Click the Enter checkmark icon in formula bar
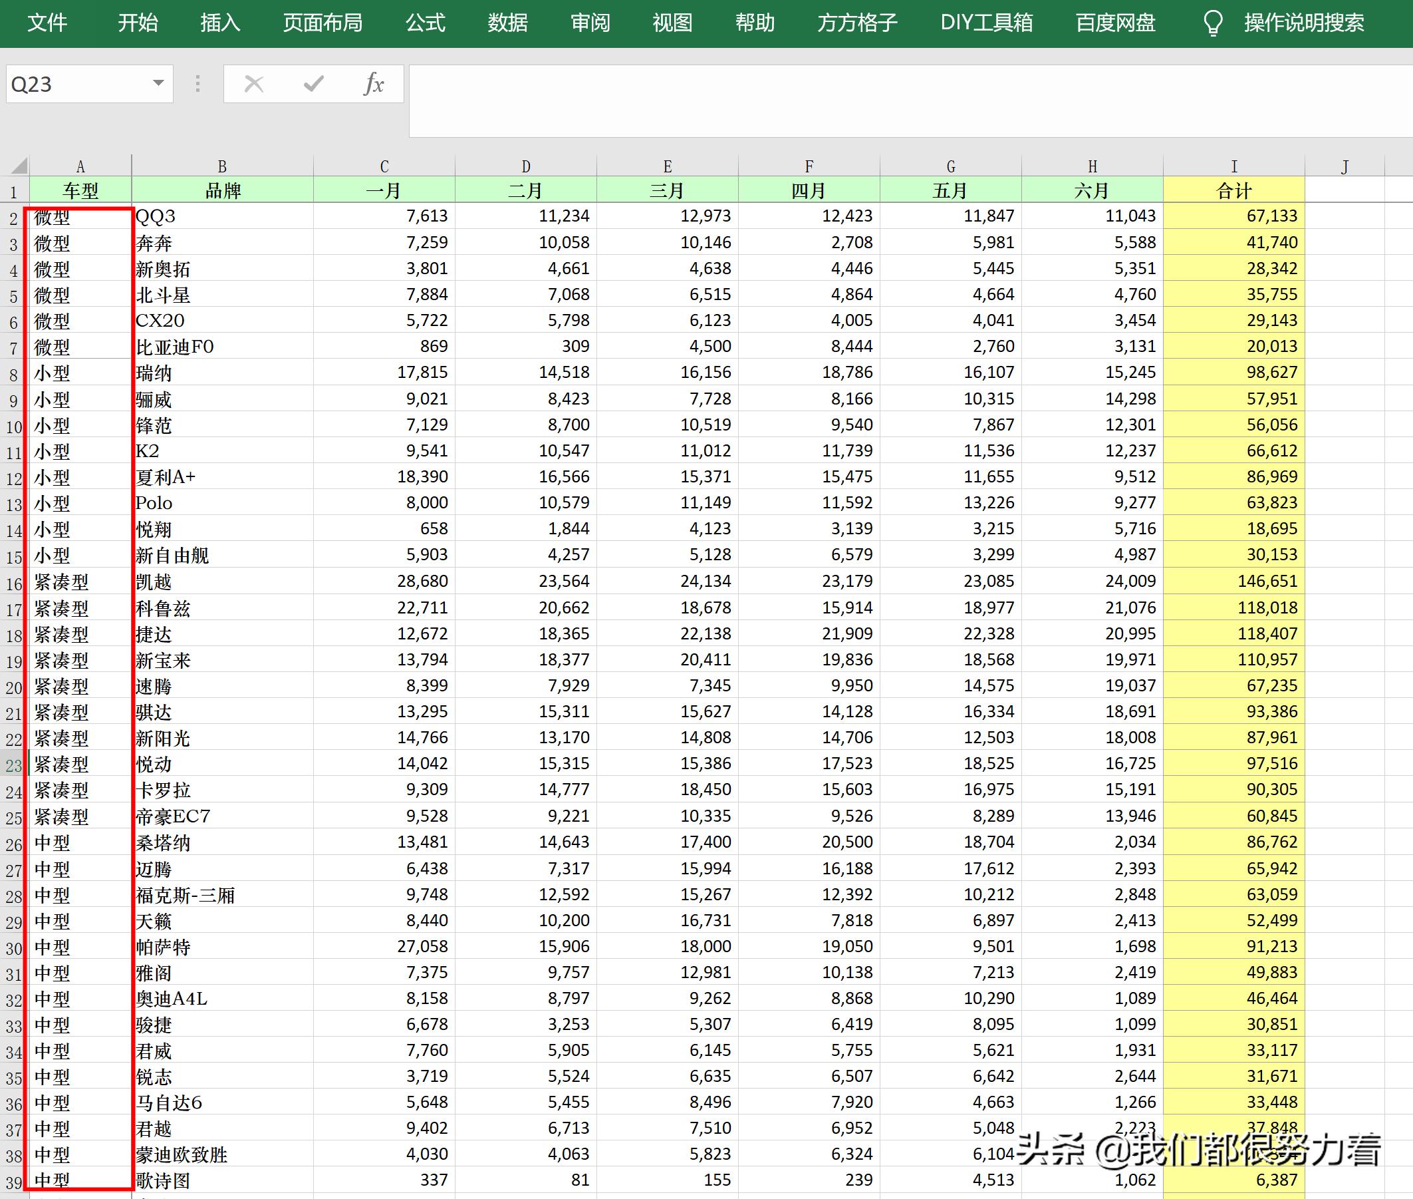Viewport: 1413px width, 1199px height. (x=313, y=84)
